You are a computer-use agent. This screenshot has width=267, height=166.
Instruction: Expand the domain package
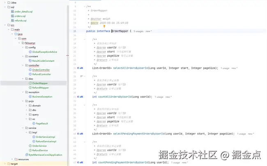26,105
